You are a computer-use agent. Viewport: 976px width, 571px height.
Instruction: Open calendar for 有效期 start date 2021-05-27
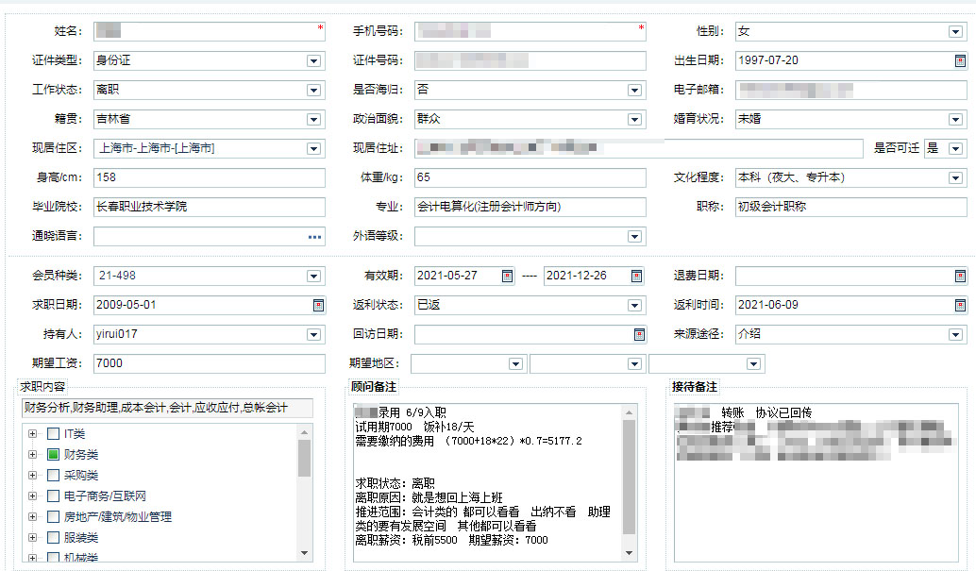[507, 276]
